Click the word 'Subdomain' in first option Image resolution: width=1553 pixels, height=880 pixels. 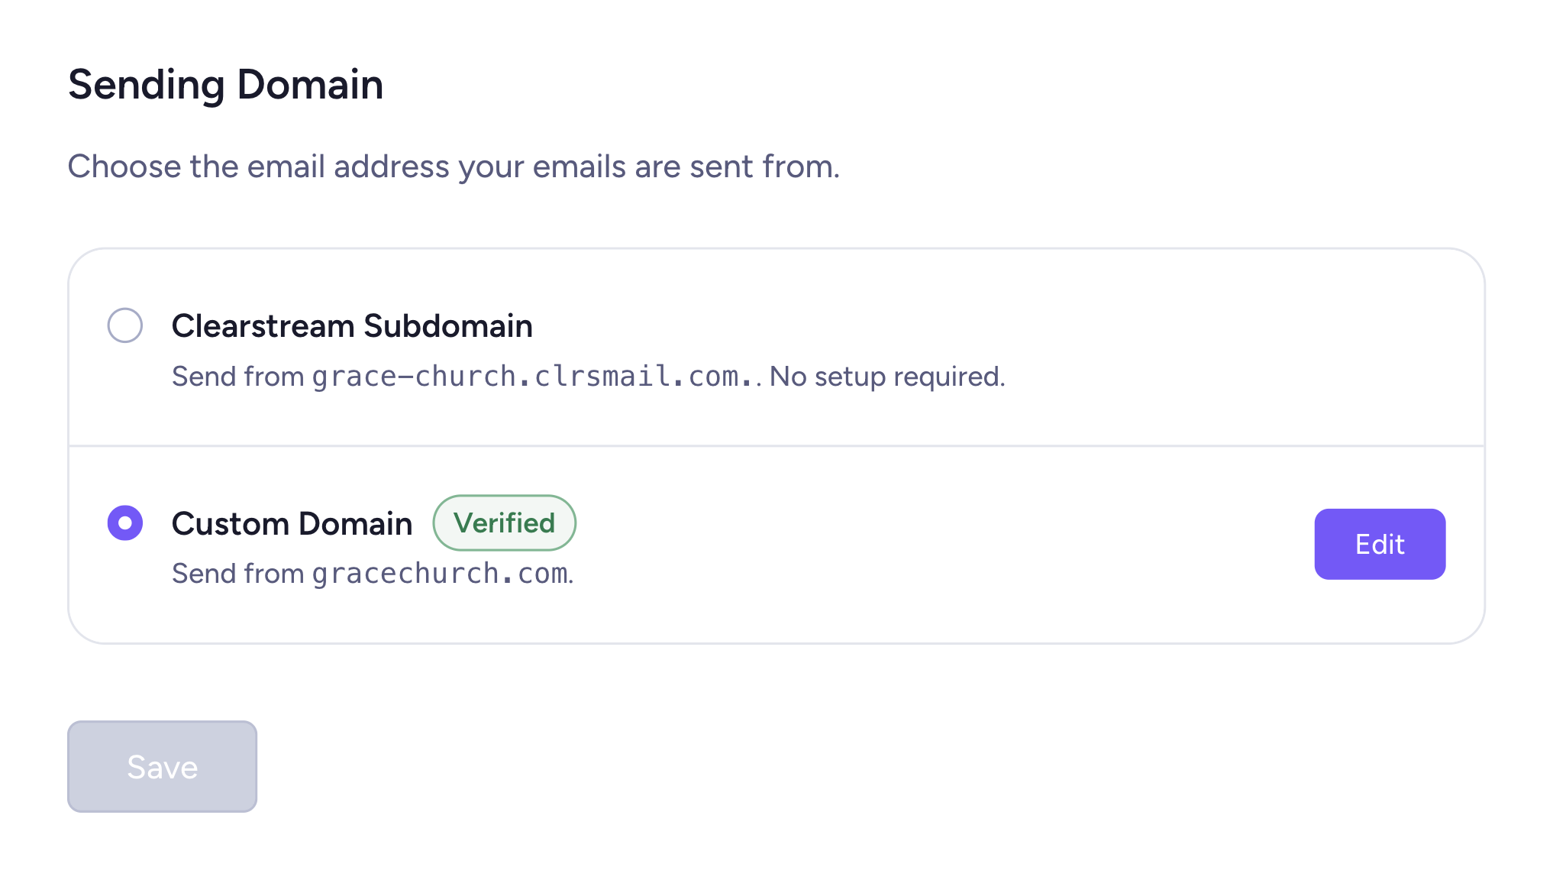coord(448,326)
